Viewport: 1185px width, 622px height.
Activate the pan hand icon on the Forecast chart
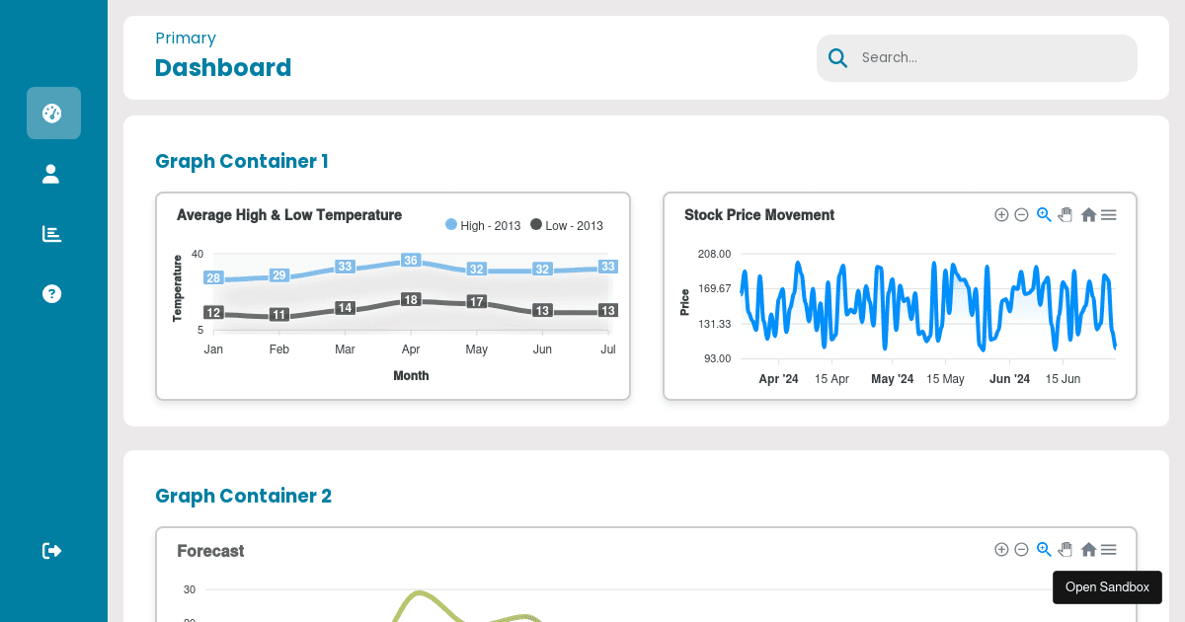point(1066,549)
